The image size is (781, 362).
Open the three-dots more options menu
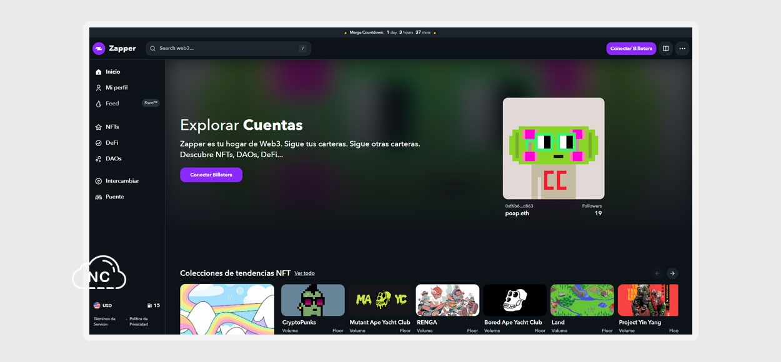(682, 49)
